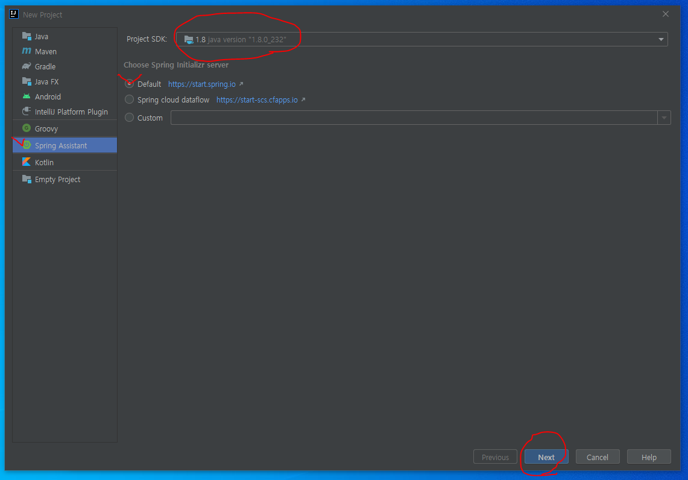Click the Help button

tap(649, 456)
